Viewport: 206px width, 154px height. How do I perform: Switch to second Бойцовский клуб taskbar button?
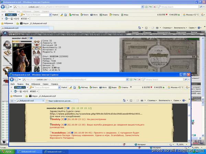click(x=55, y=152)
